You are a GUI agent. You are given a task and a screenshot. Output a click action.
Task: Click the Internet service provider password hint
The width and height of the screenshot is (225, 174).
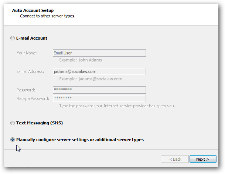point(117,106)
